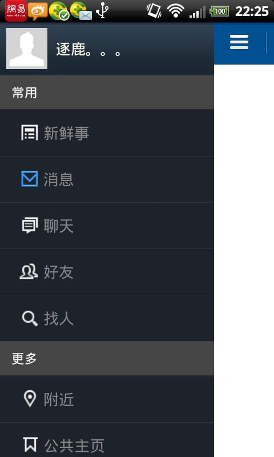Choose 好友 from the side menu

pos(107,272)
